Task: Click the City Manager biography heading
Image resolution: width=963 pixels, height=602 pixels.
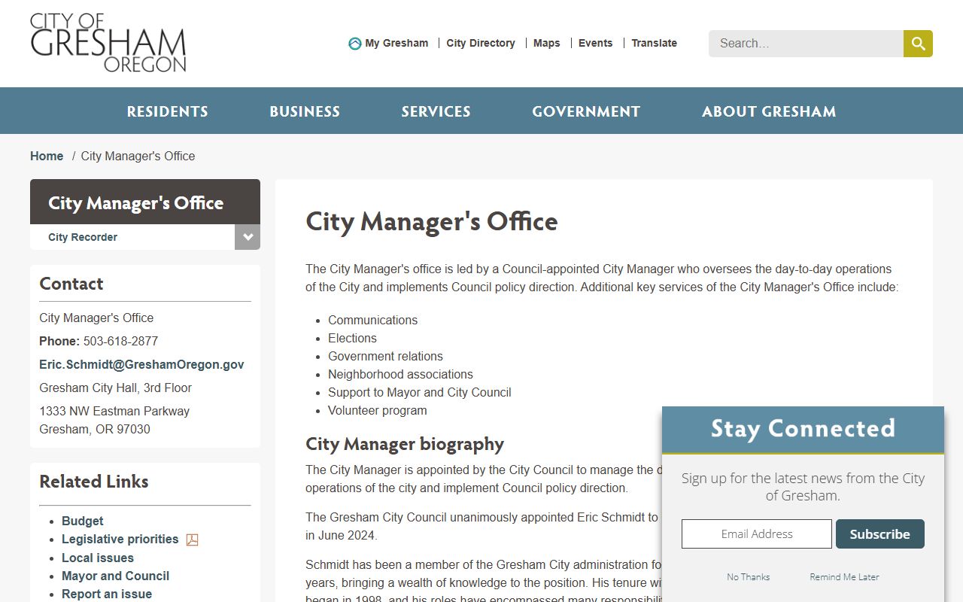Action: (x=405, y=444)
